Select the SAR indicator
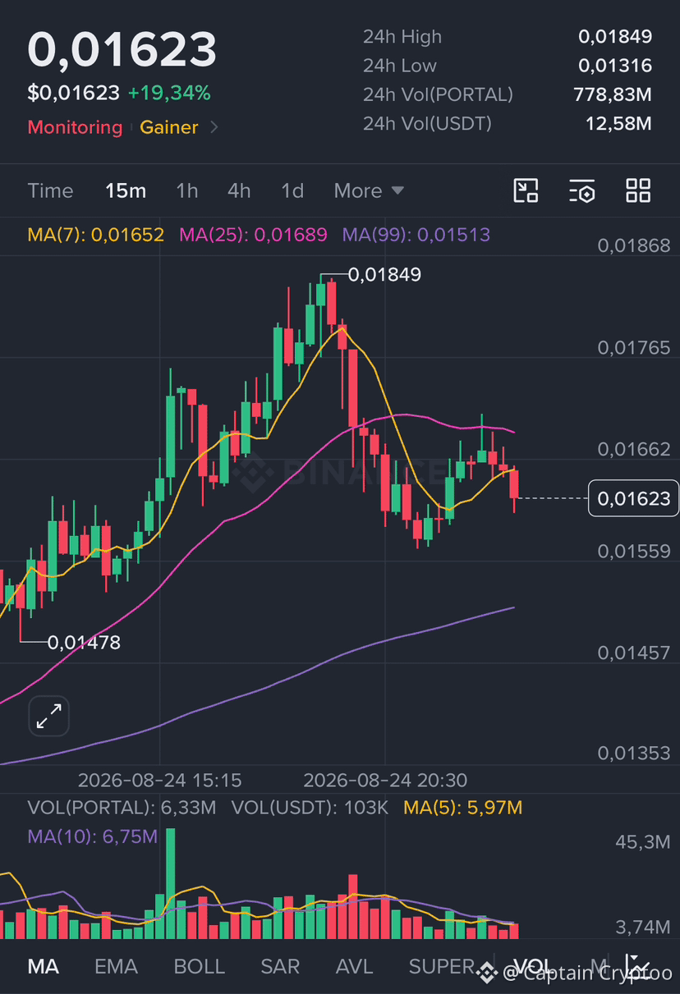This screenshot has width=680, height=994. [280, 966]
